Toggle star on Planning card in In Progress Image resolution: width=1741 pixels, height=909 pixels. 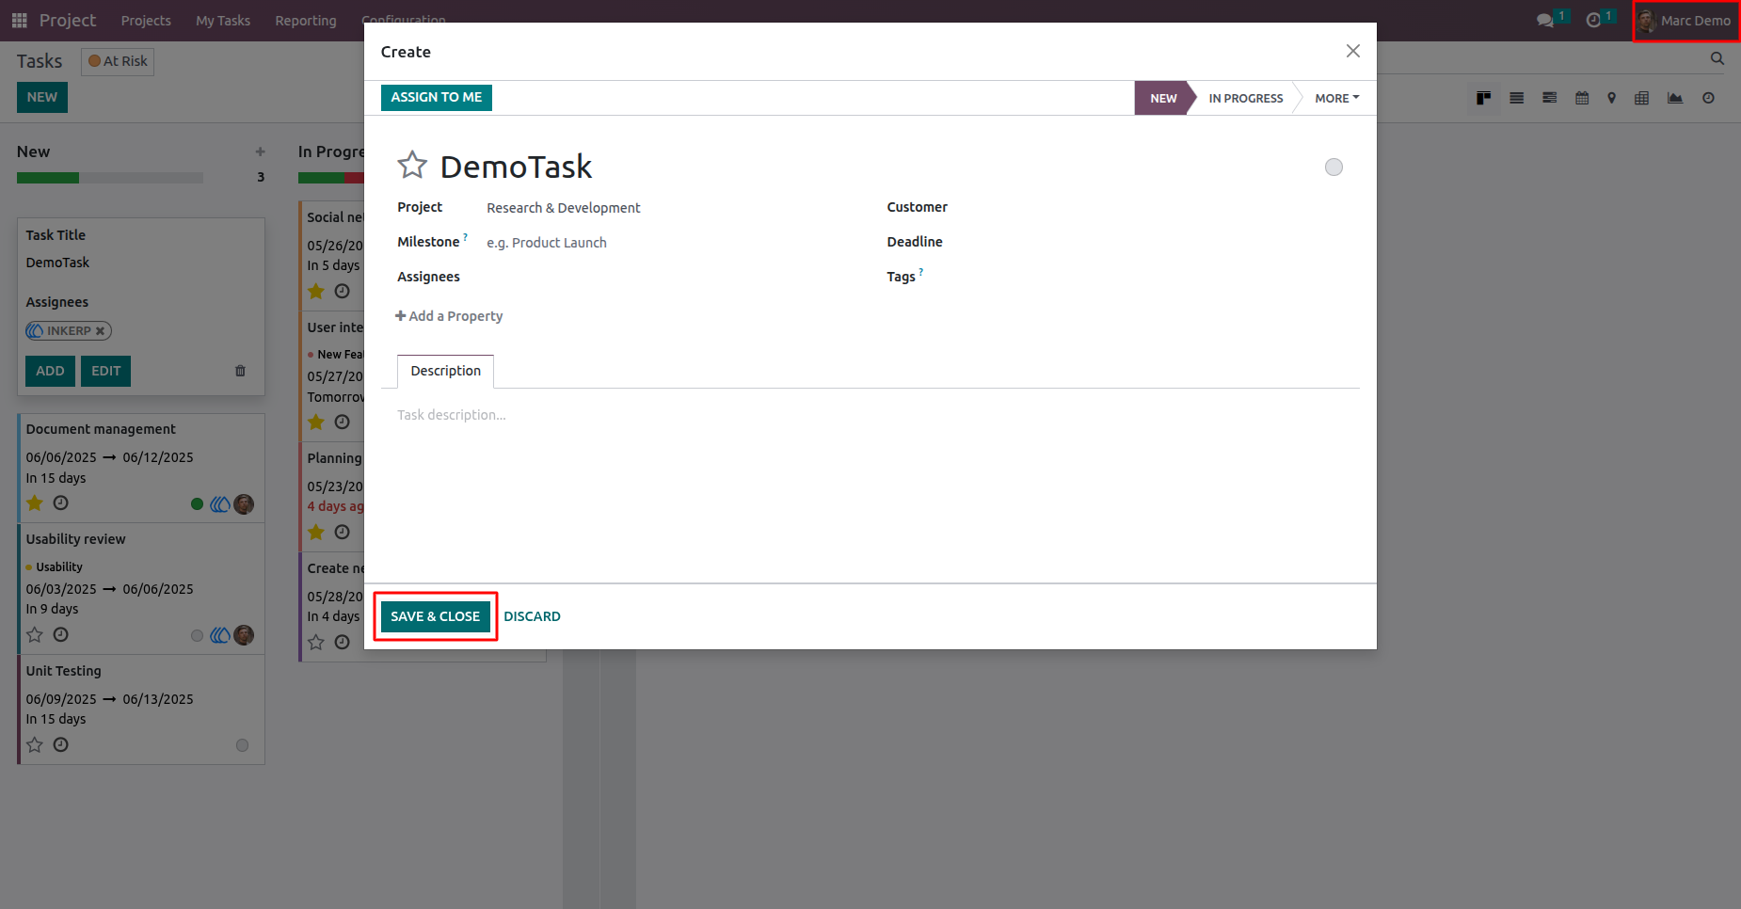pos(316,533)
